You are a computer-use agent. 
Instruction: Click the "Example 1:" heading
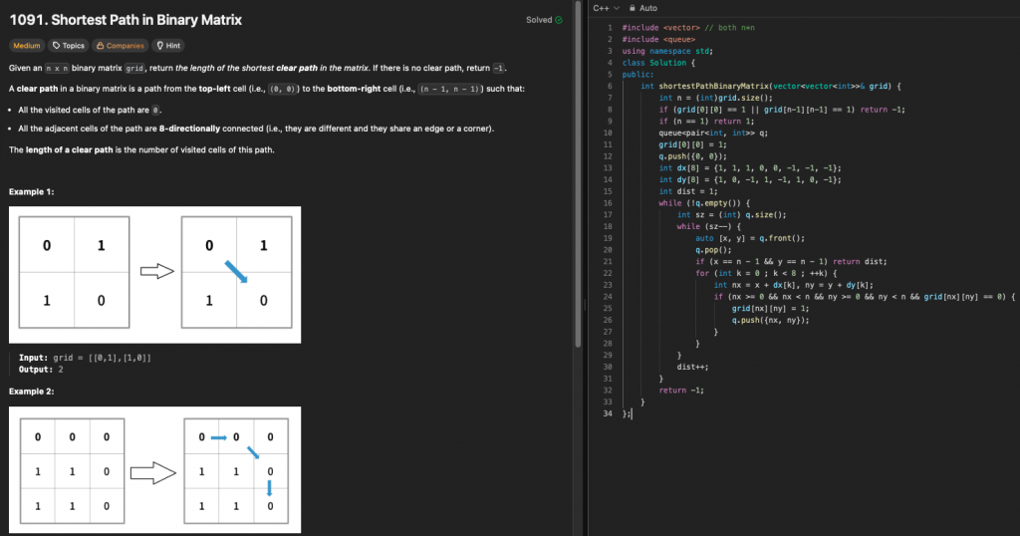point(31,192)
